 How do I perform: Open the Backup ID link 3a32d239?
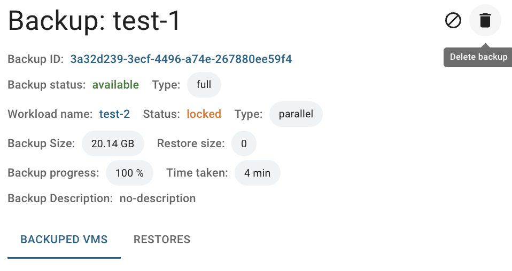pos(181,59)
